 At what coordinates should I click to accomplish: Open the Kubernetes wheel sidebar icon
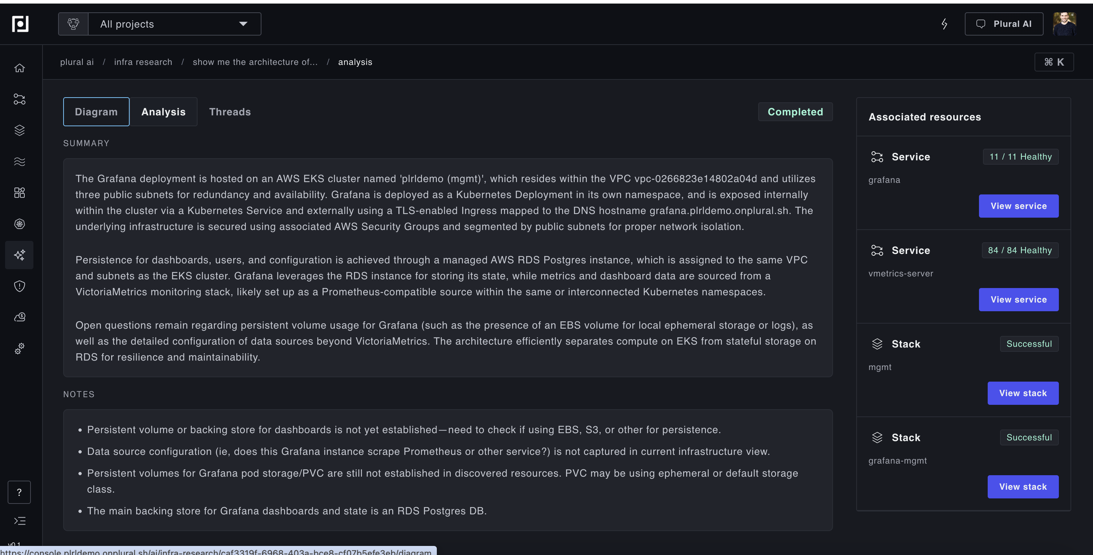[x=20, y=224]
